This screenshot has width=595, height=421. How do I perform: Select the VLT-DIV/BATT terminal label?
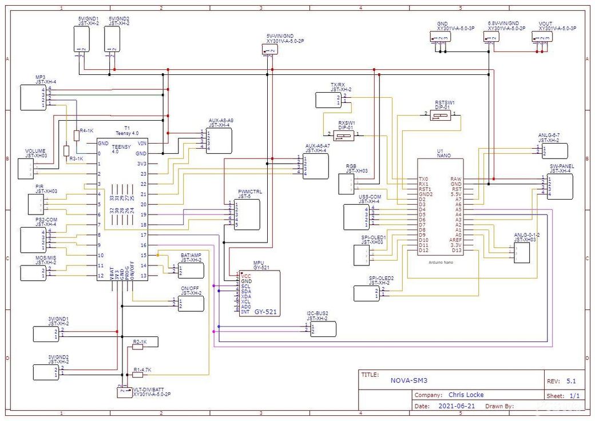[148, 390]
